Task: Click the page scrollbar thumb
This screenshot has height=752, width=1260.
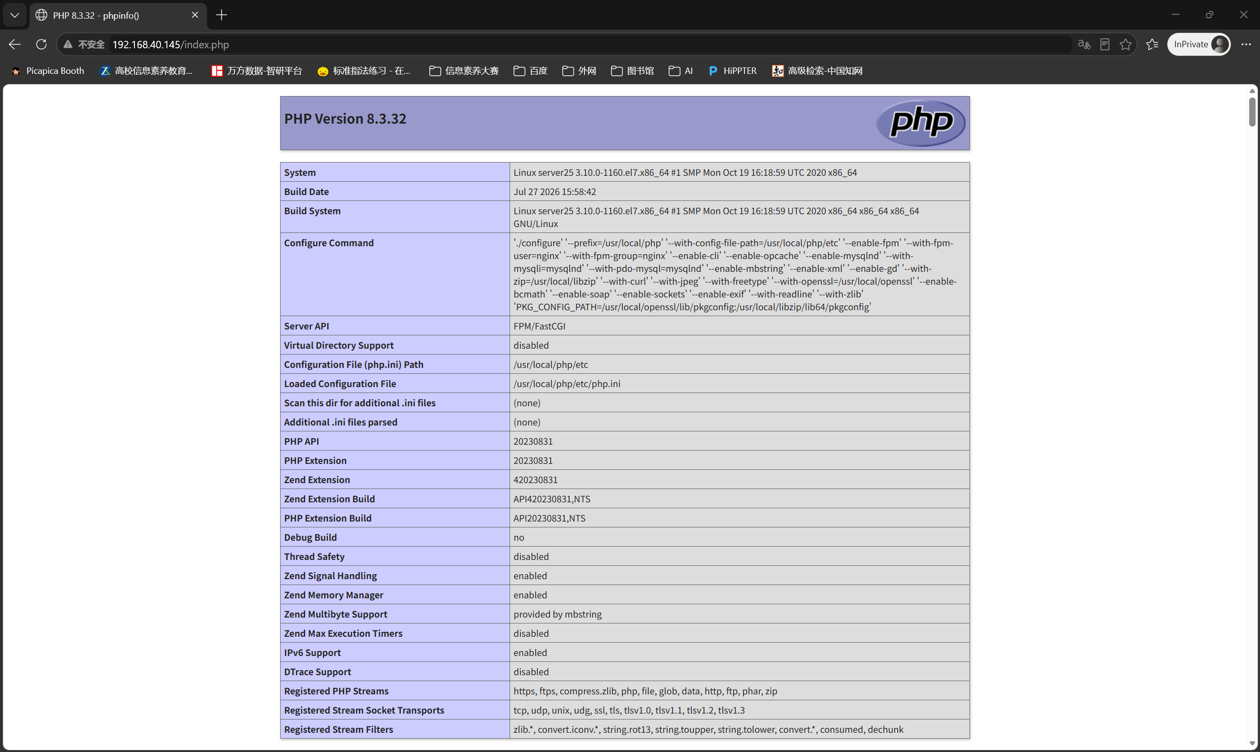Action: [x=1252, y=112]
